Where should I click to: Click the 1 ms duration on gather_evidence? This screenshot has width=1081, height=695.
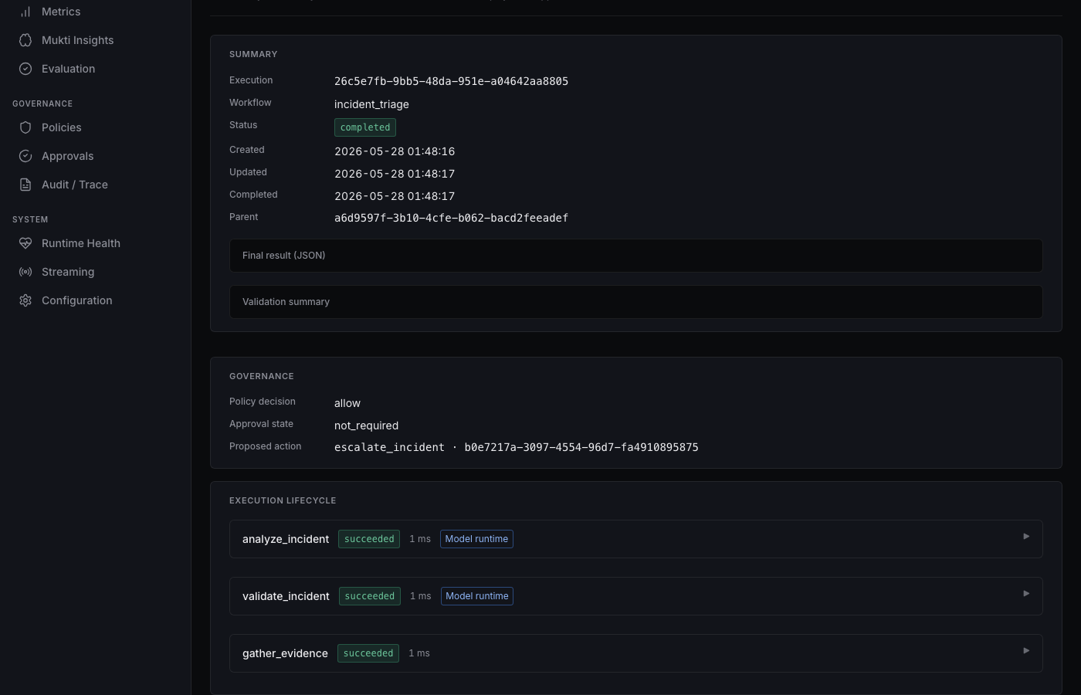pyautogui.click(x=419, y=653)
